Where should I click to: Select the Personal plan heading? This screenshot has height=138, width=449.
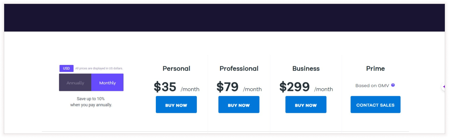pyautogui.click(x=176, y=69)
